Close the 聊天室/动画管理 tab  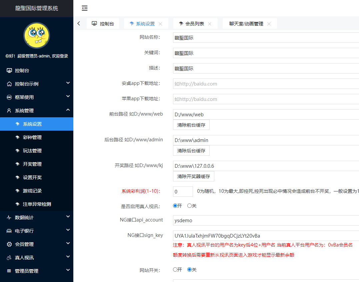(269, 24)
